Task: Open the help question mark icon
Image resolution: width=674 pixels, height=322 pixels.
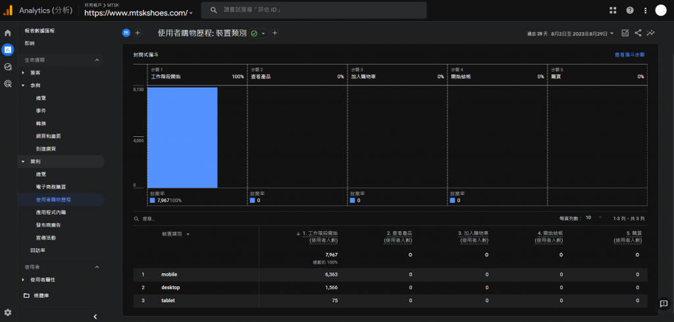Action: point(630,11)
